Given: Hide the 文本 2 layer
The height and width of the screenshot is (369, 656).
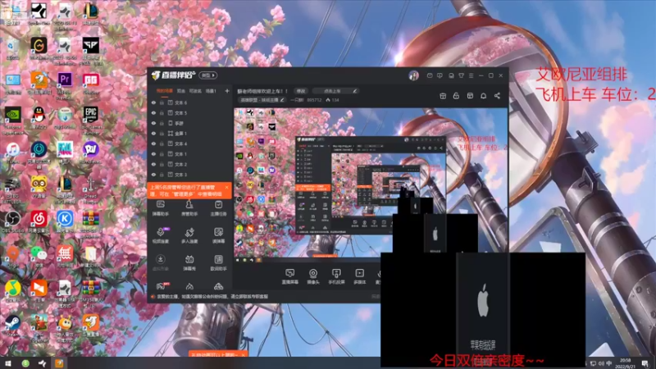Looking at the screenshot, I should pyautogui.click(x=153, y=165).
